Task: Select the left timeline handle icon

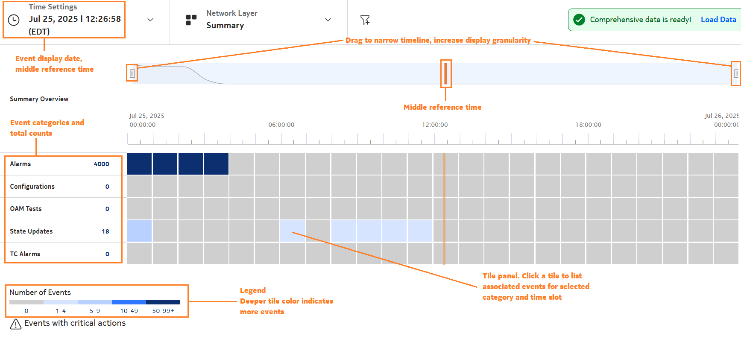Action: 132,73
